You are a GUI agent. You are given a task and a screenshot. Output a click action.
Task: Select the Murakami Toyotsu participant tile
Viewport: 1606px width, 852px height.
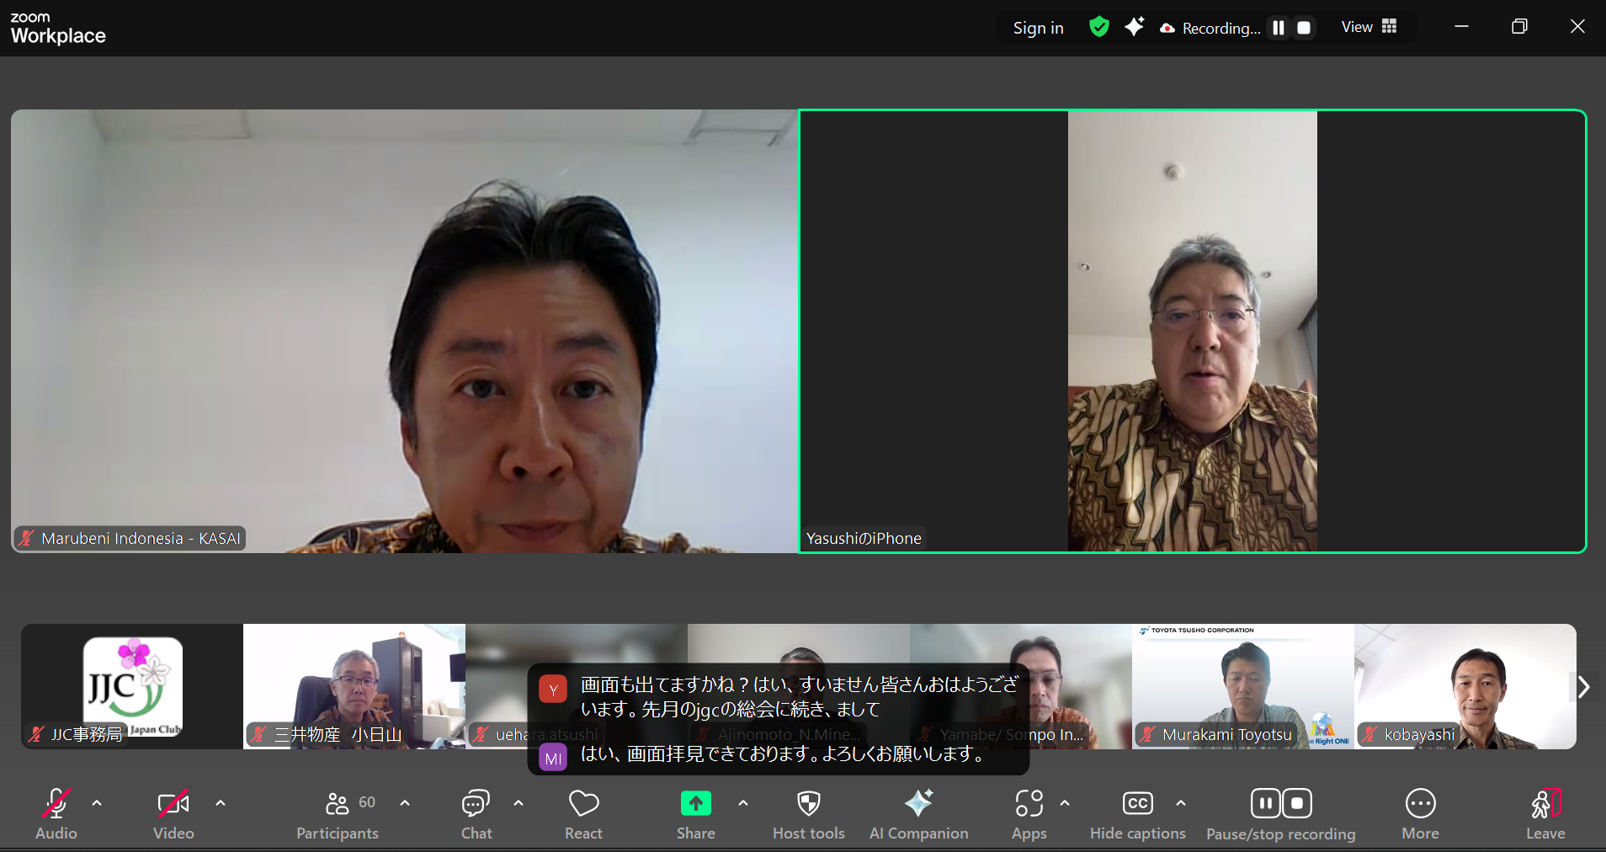point(1243,686)
